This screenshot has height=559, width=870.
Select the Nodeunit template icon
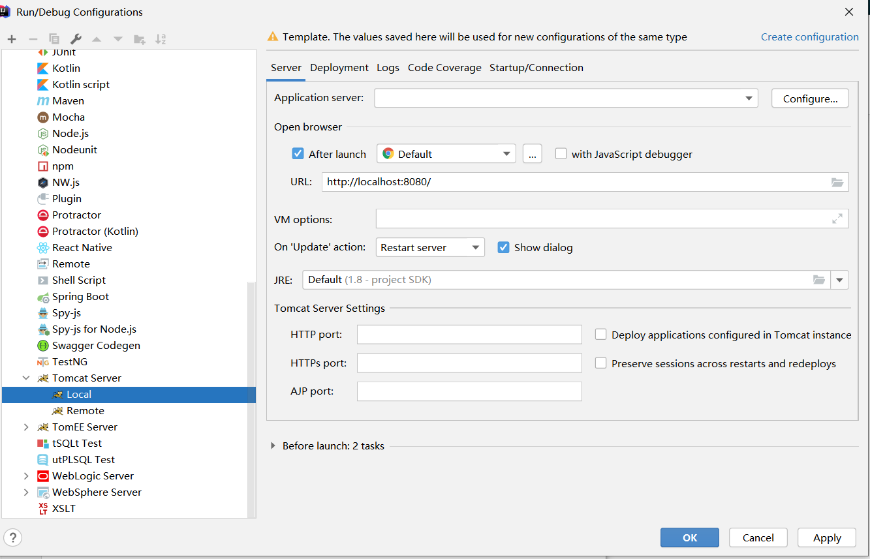click(43, 149)
